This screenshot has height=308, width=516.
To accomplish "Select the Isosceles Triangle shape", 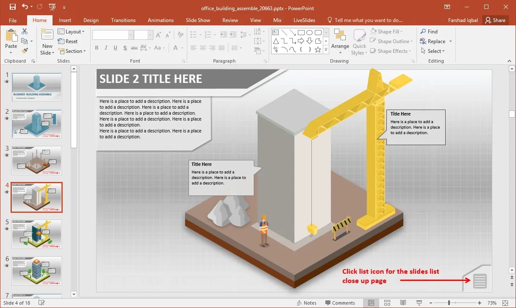I will 276,41.
